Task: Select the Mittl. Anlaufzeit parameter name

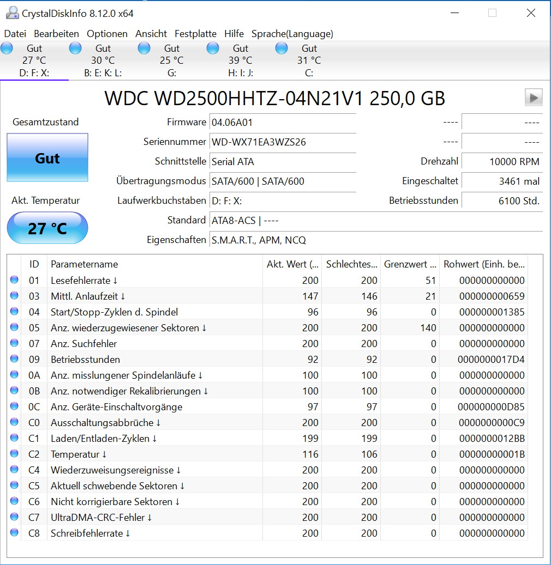Action: coord(88,296)
